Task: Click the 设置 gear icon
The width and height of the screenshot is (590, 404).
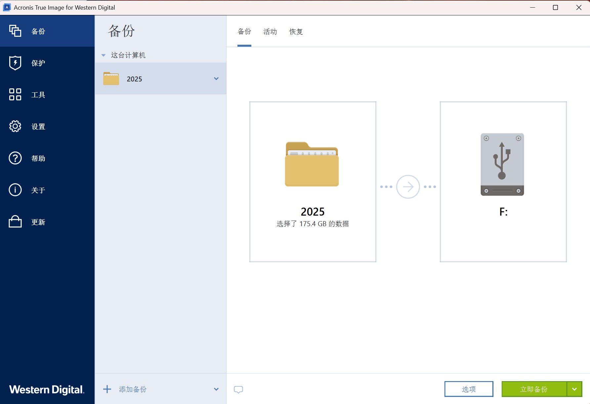Action: point(15,126)
